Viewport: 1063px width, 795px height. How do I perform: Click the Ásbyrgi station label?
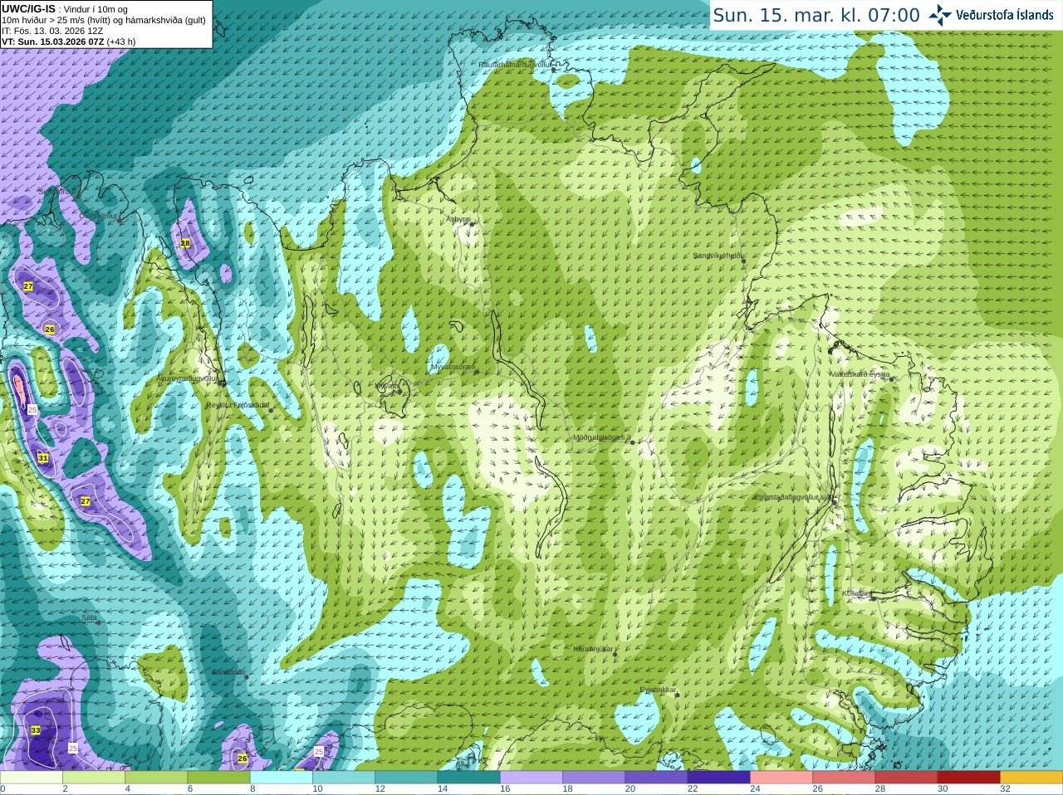(458, 219)
